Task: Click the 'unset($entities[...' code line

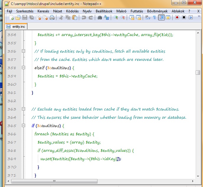Action: 81,159
